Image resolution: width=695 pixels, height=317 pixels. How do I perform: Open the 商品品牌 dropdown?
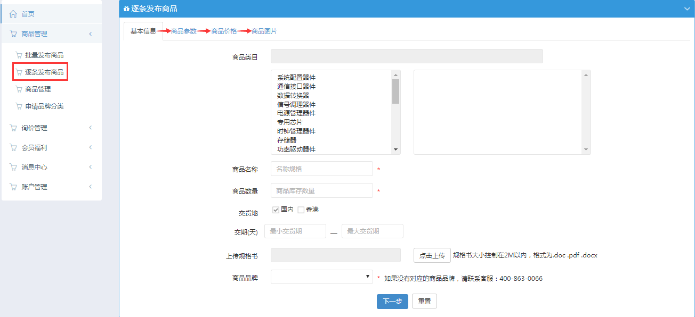click(321, 277)
